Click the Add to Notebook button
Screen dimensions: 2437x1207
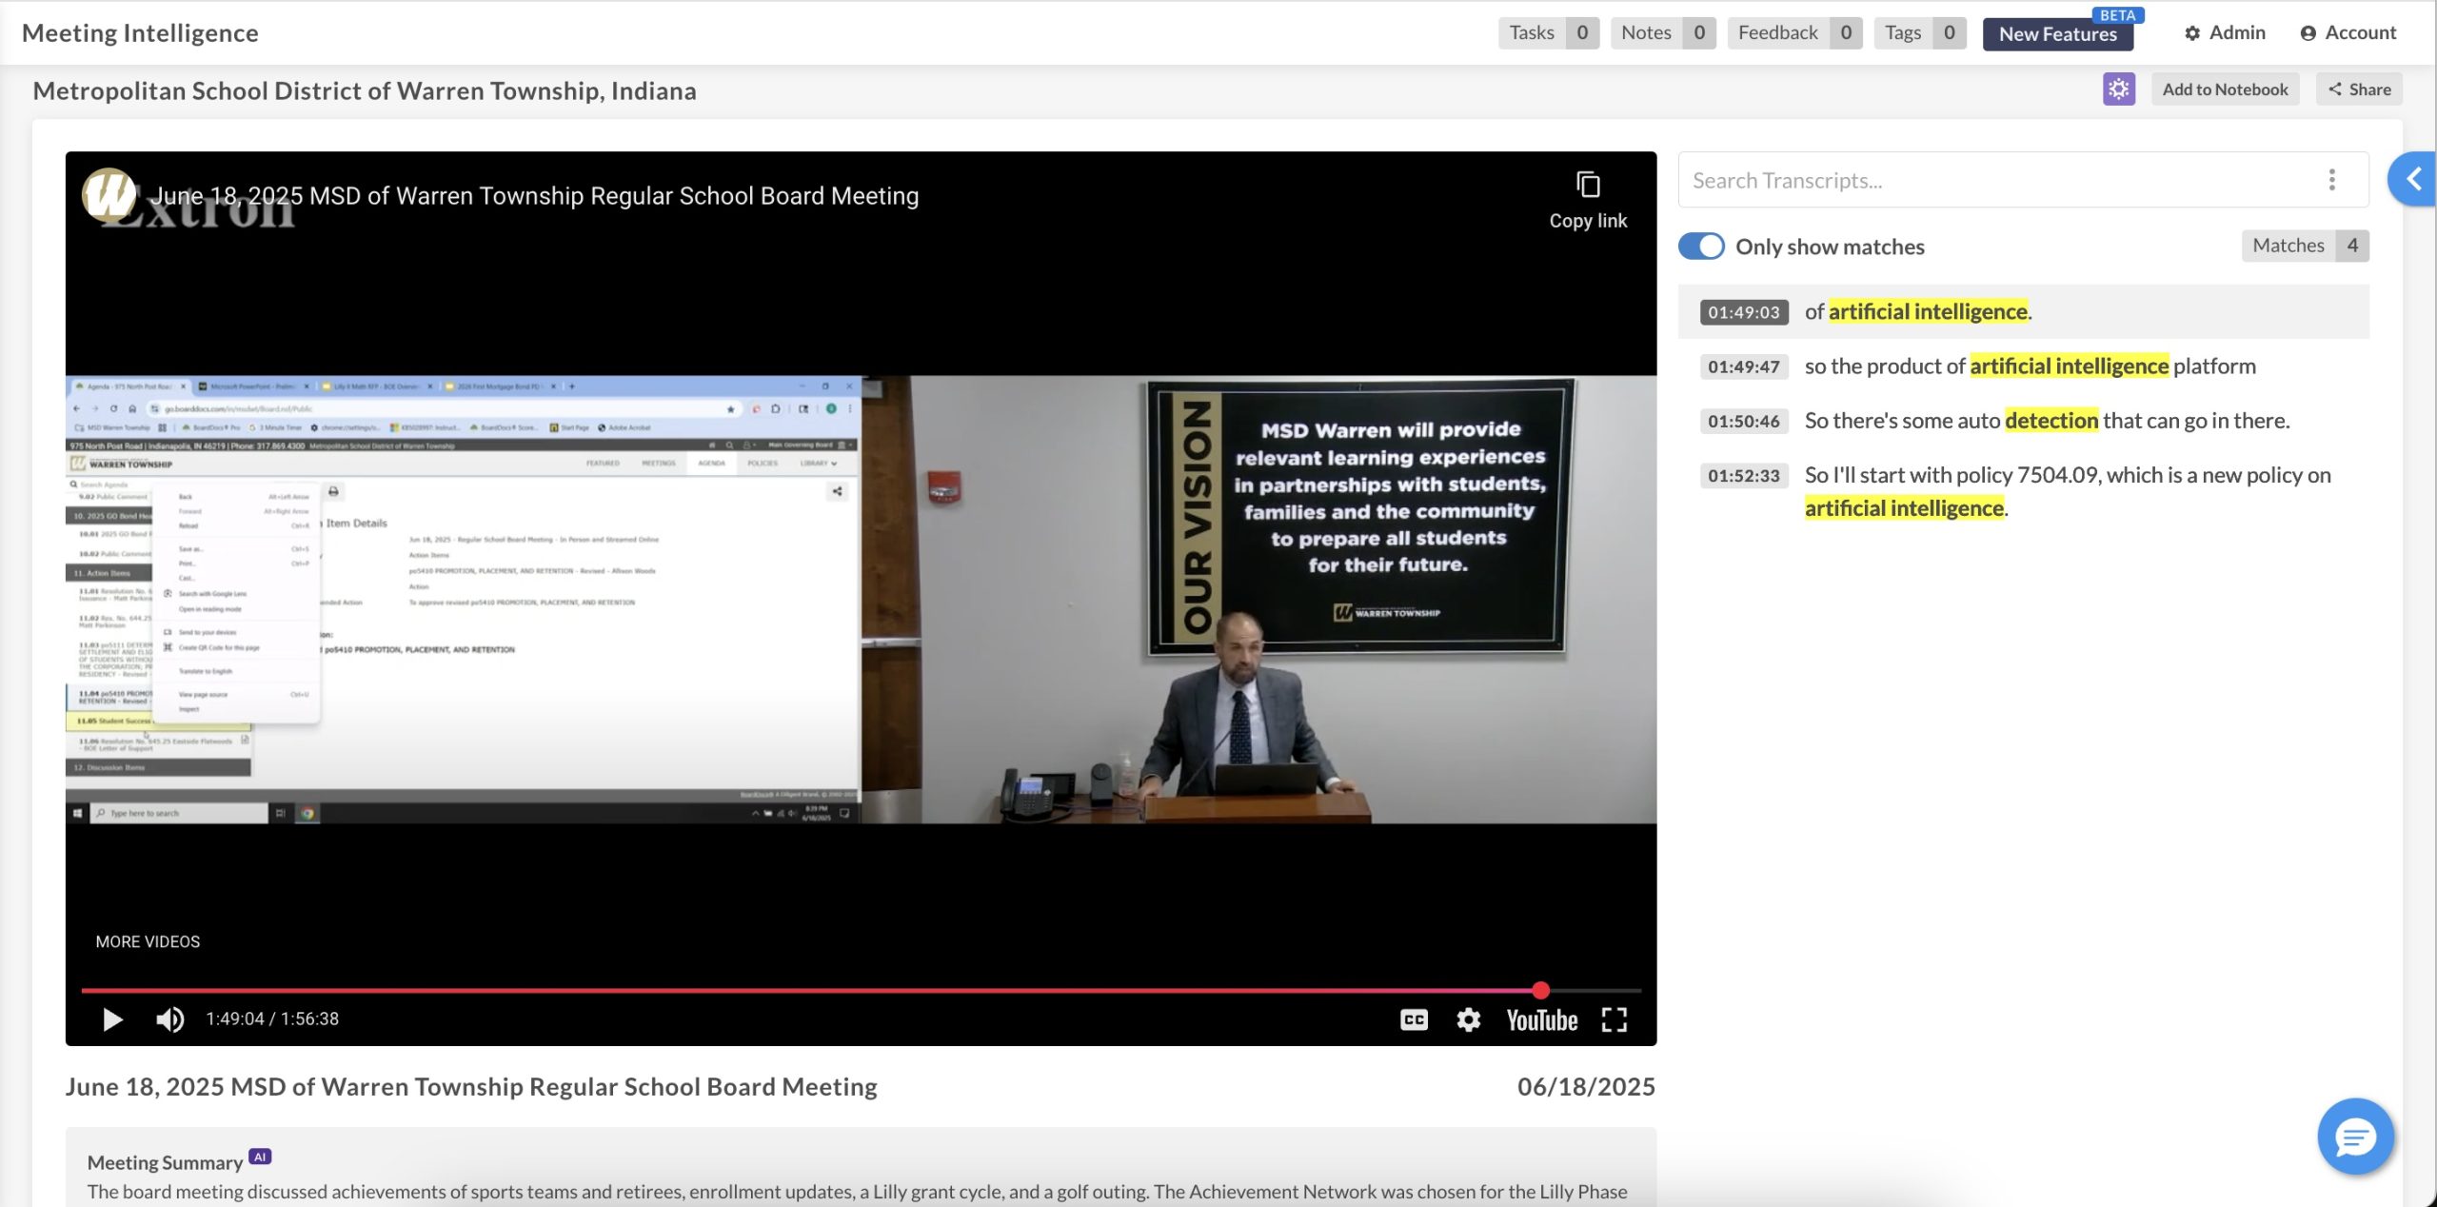2225,89
